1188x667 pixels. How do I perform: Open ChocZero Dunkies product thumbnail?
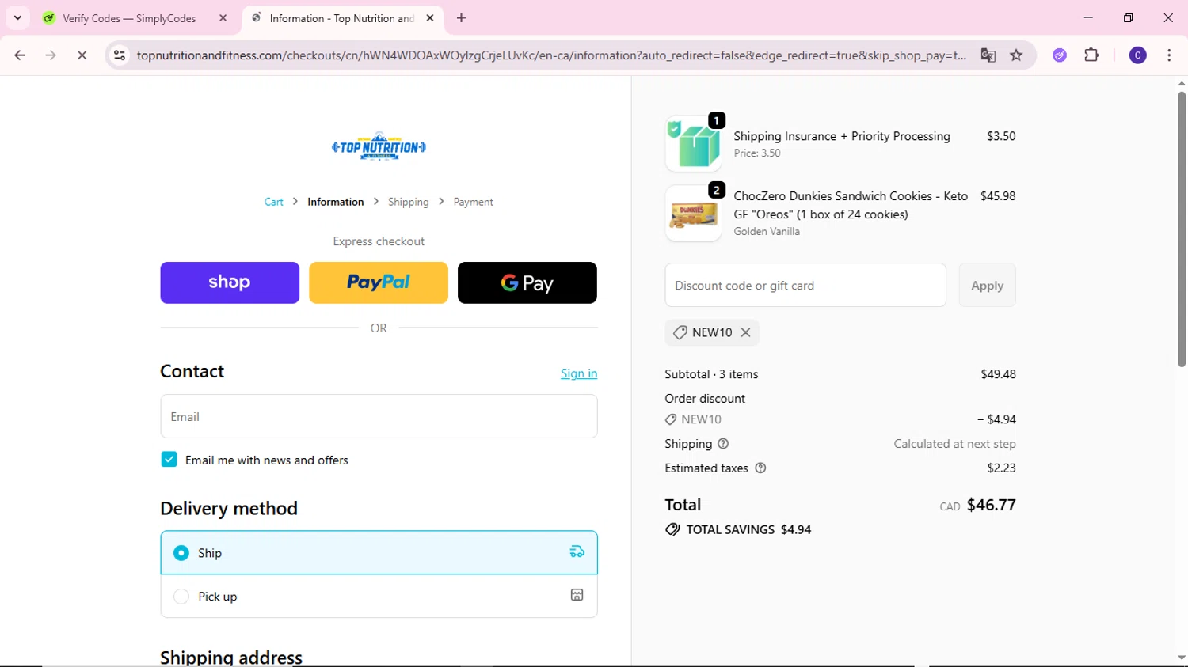[694, 214]
